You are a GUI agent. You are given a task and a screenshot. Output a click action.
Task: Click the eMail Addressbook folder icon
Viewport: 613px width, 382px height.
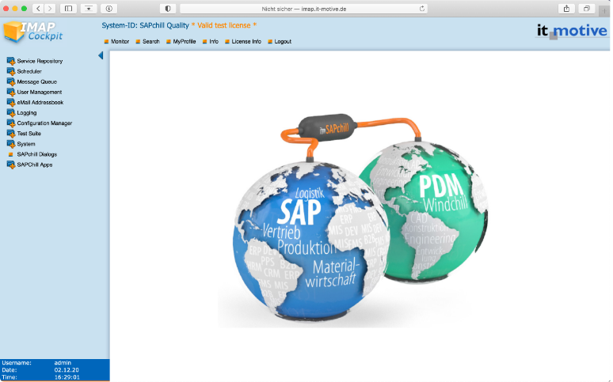pos(11,102)
